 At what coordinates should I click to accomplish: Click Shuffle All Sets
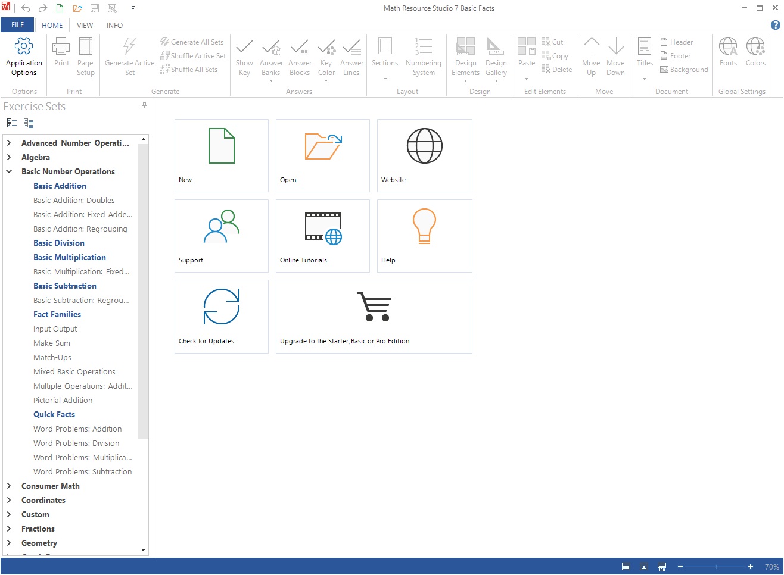click(x=189, y=69)
